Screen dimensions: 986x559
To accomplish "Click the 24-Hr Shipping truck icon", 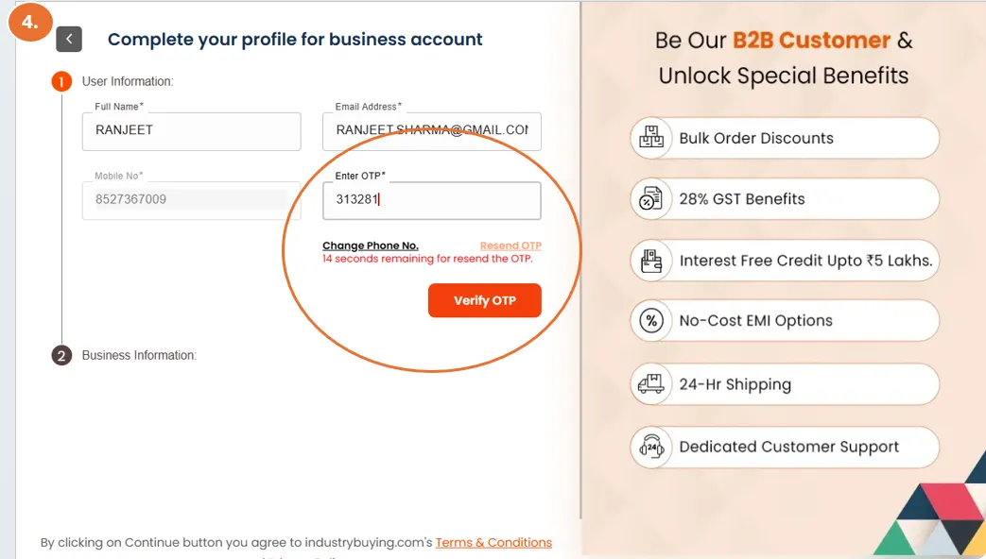I will [x=651, y=384].
